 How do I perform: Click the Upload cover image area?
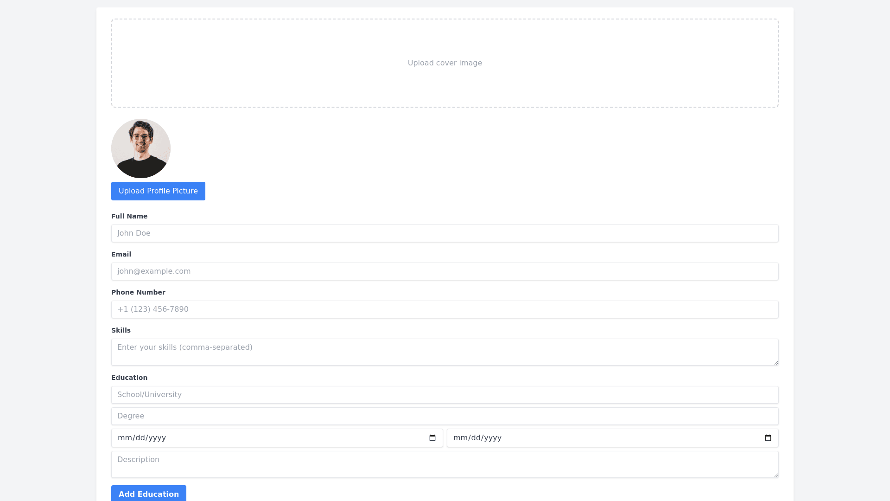click(x=445, y=63)
